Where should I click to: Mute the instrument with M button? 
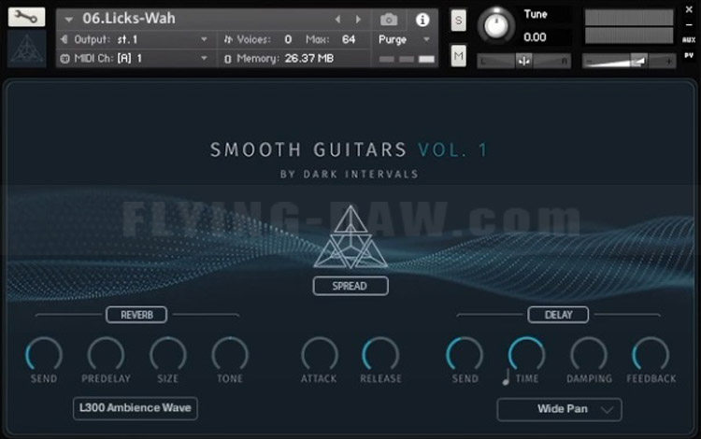458,55
